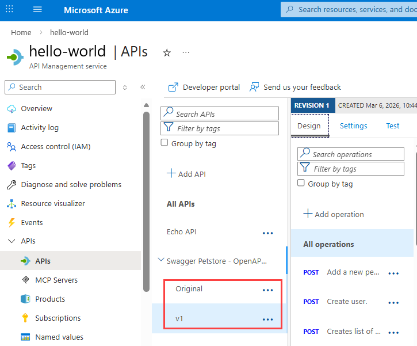Open Echo API ellipsis menu
Viewport: 417px width, 346px height.
click(x=268, y=233)
